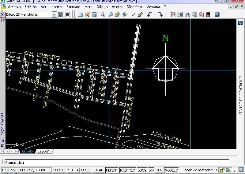Switch to the Layout1 tab
Image resolution: width=245 pixels, height=174 pixels.
44,151
